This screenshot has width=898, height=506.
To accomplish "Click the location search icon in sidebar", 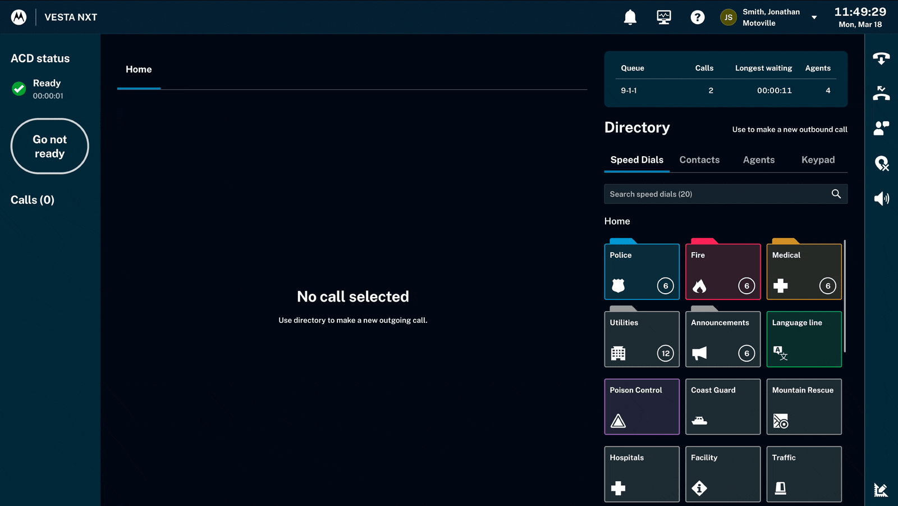I will 881,163.
